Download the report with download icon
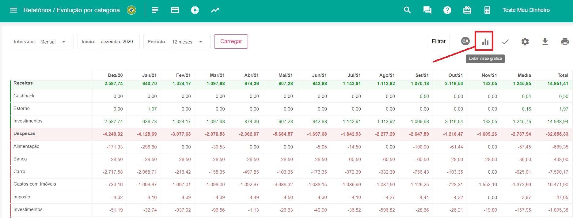The width and height of the screenshot is (573, 218). 545,42
